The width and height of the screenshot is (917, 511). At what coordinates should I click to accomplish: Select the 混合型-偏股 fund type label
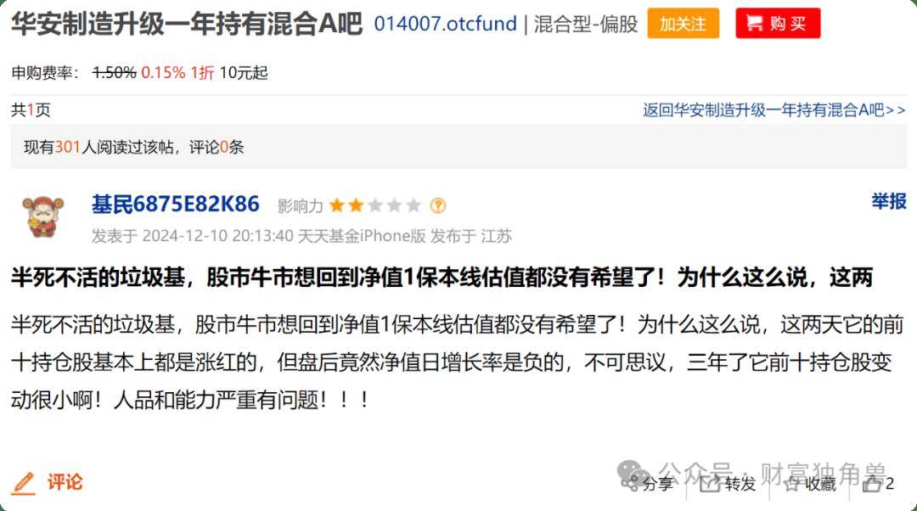tap(586, 24)
